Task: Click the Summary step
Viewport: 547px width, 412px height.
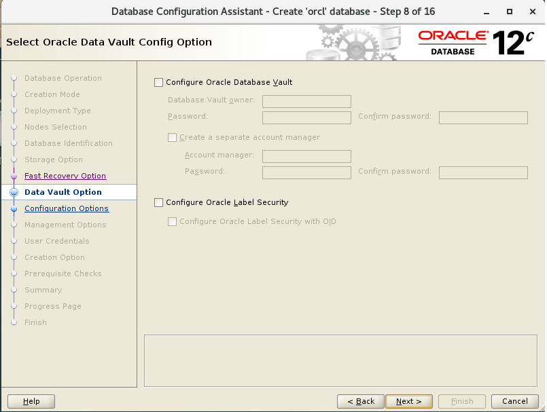Action: point(43,290)
